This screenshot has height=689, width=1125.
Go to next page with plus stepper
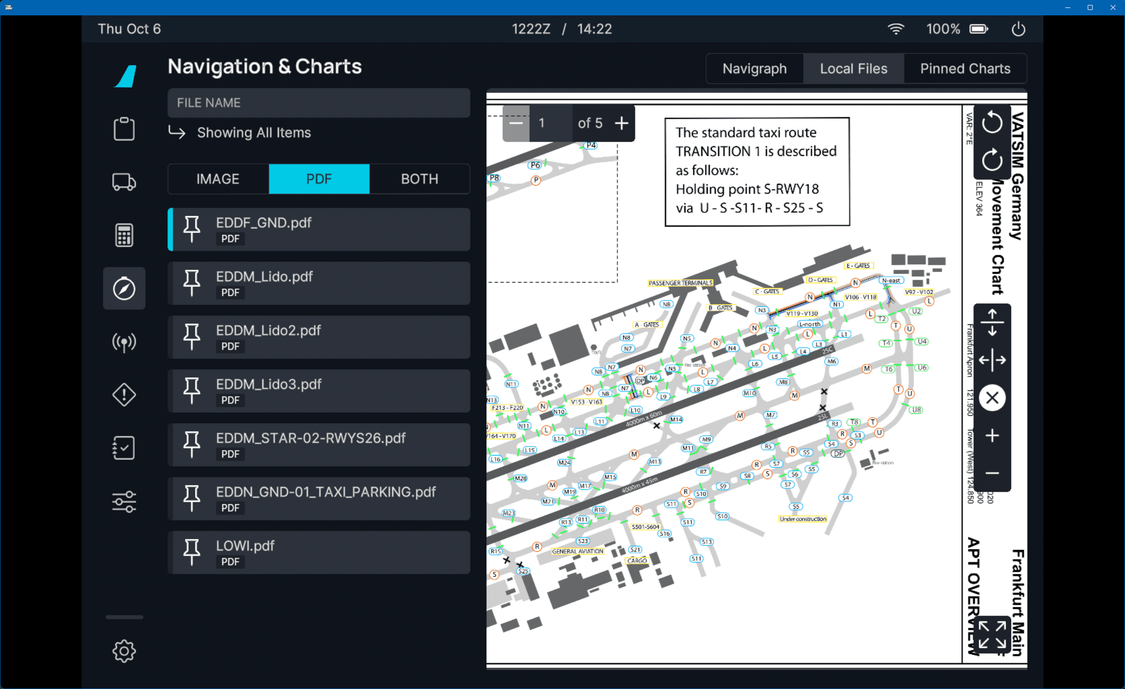(x=622, y=123)
